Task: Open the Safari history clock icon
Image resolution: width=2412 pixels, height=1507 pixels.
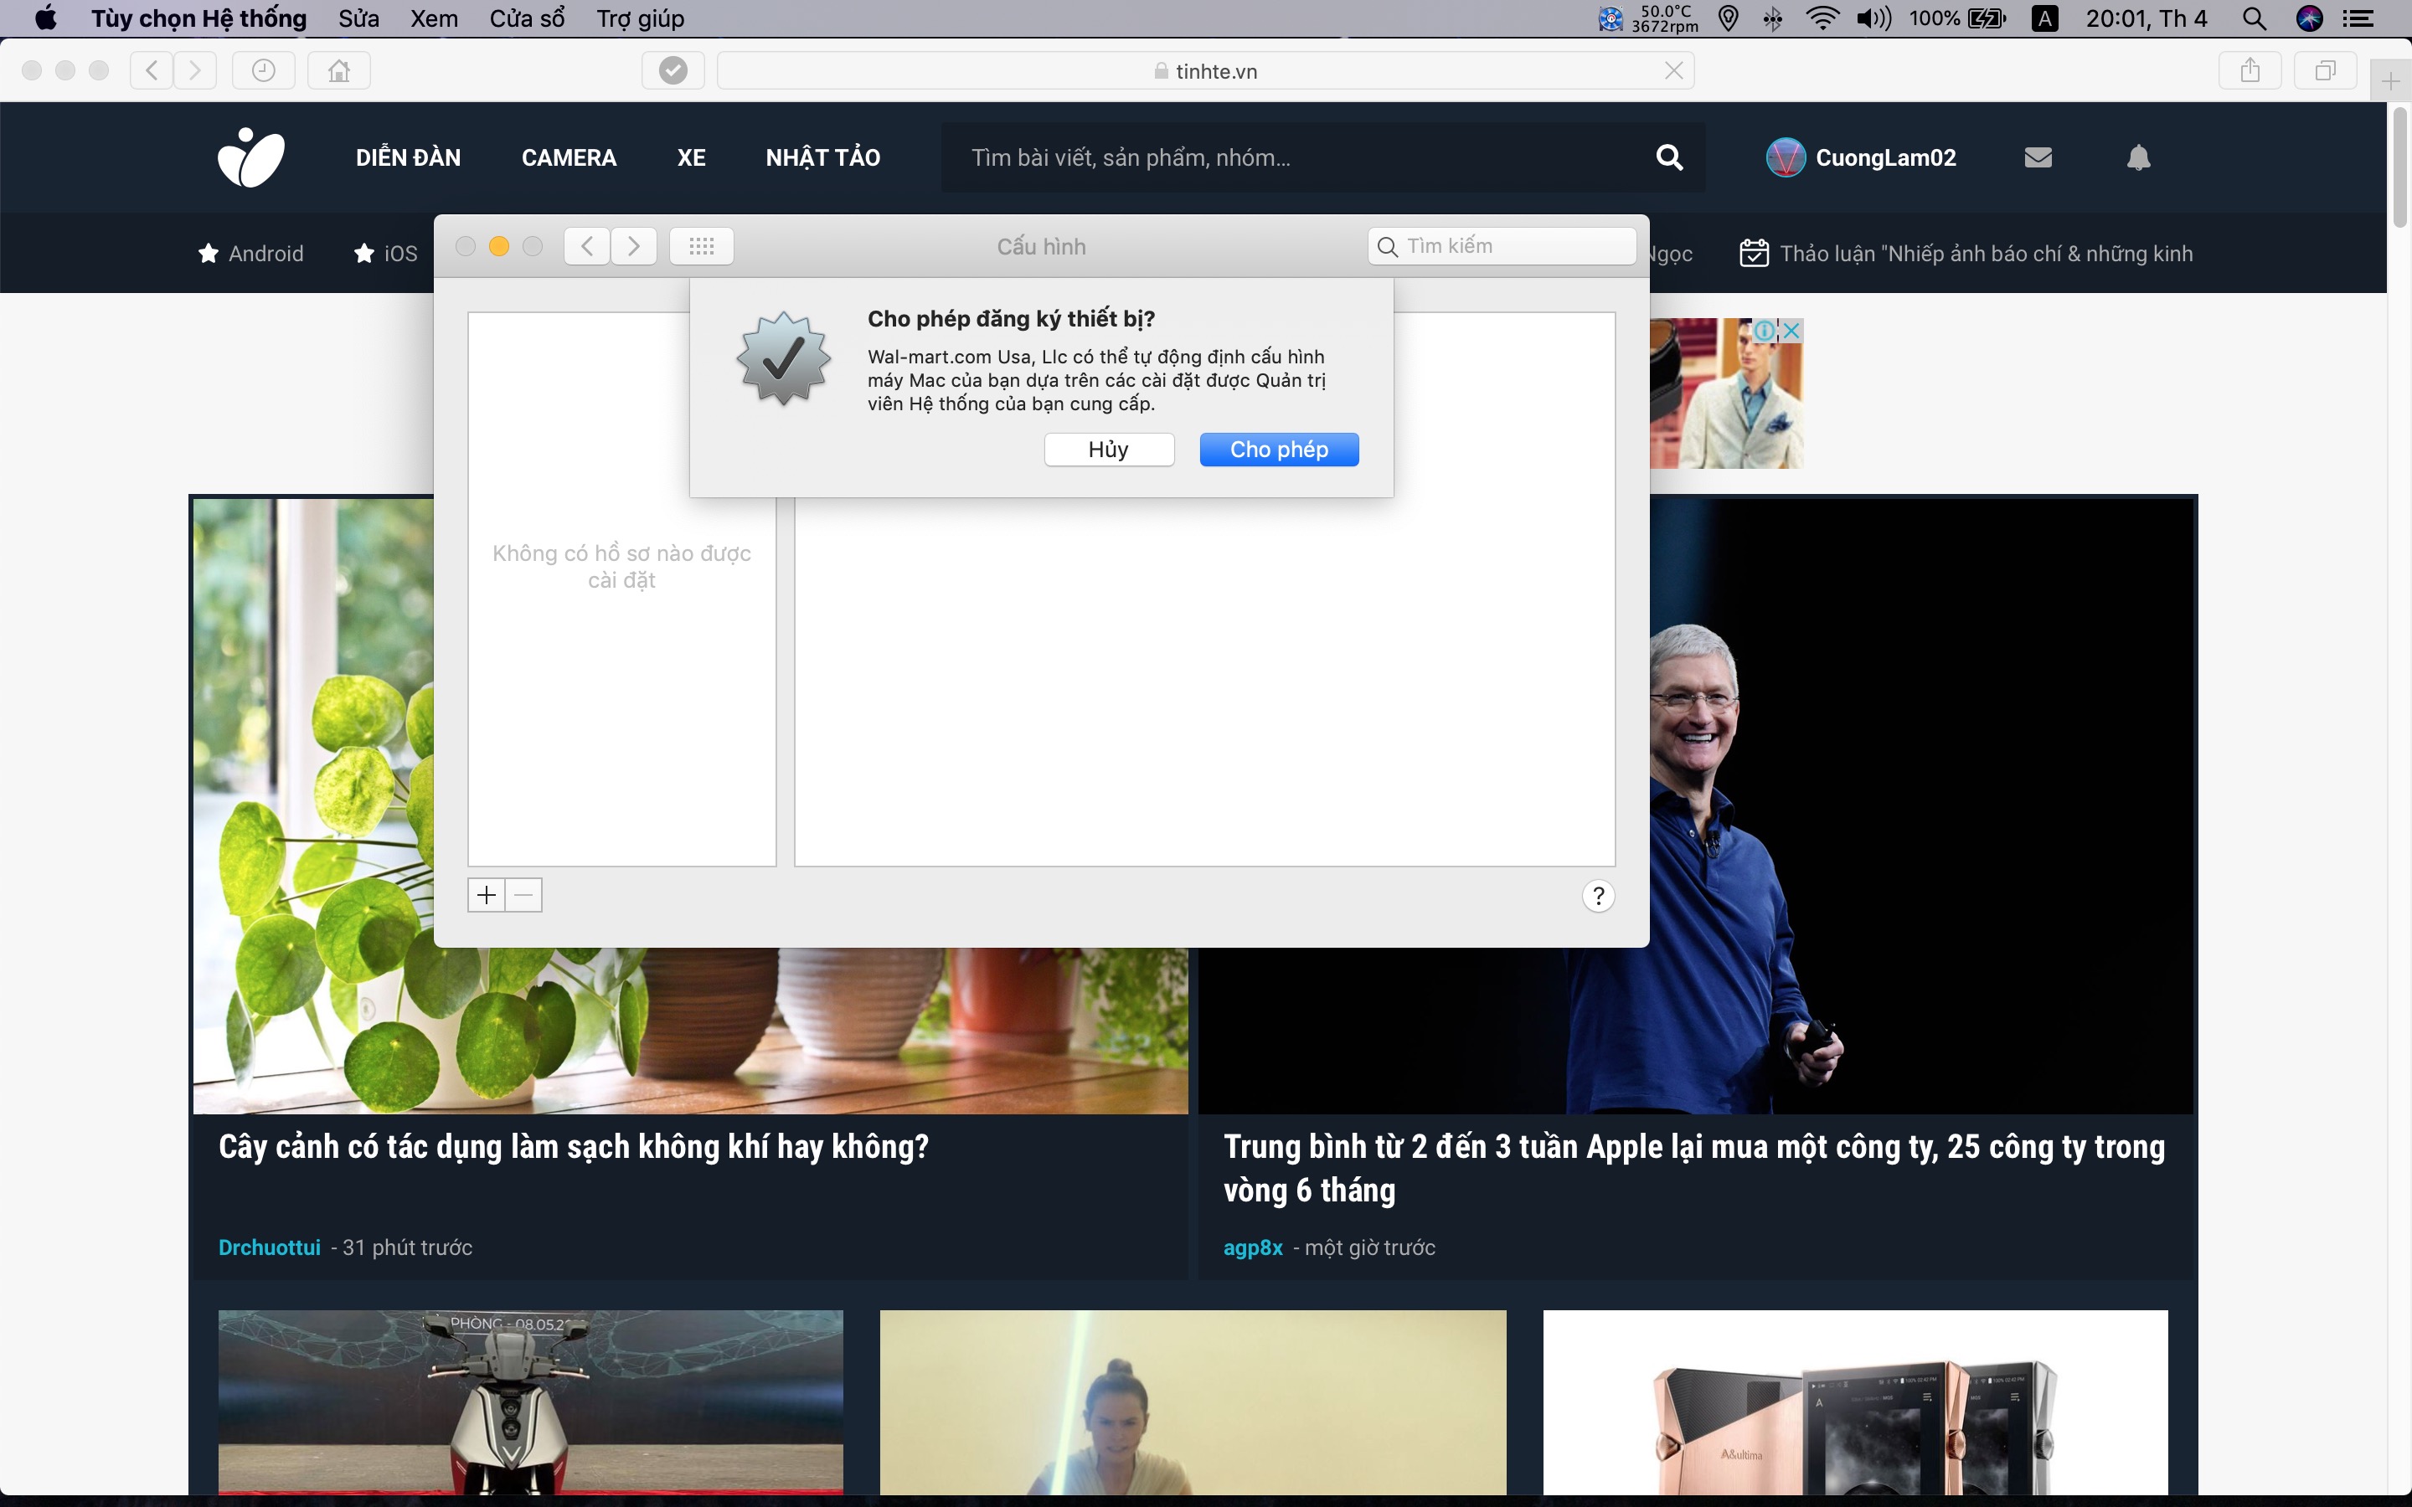Action: coord(263,71)
